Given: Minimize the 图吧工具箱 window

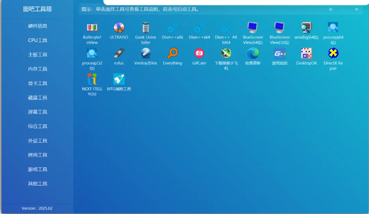Looking at the screenshot, I should pyautogui.click(x=344, y=9).
